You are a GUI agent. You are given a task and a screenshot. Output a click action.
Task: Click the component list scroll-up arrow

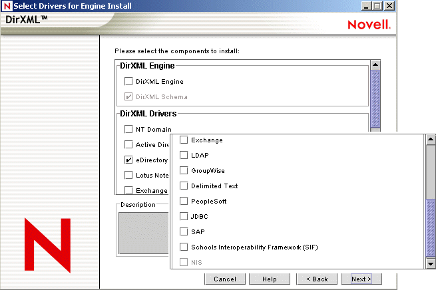point(375,65)
